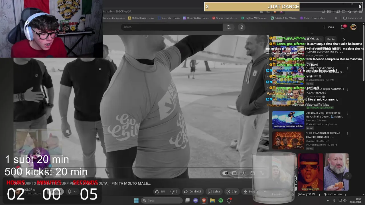Advance the Shorts shelf with arrow
This screenshot has height=205, width=365.
click(348, 176)
